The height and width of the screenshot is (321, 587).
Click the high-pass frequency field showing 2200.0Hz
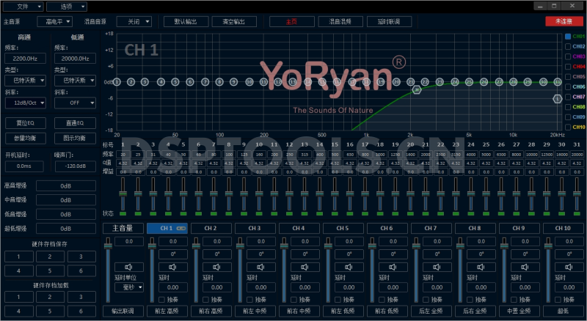click(x=25, y=59)
